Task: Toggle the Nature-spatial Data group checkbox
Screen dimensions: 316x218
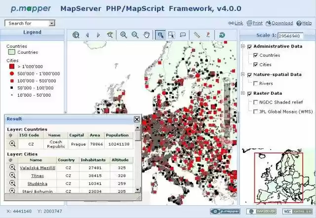Action: 249,75
